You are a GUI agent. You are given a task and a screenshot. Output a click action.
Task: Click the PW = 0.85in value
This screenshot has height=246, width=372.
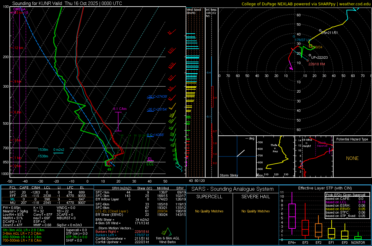click(11, 208)
